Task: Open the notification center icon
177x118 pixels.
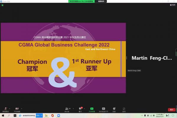Action: [x=173, y=115]
